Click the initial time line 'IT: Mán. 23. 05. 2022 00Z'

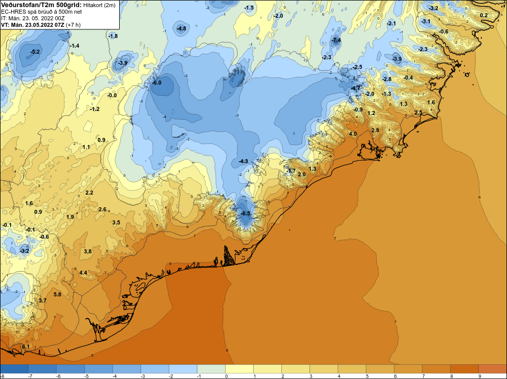click(x=32, y=18)
